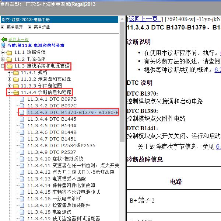The height and width of the screenshot is (221, 221).
Task: Open 11.3.4.3 DTC B1370-B1379 page
Action: [73, 113]
